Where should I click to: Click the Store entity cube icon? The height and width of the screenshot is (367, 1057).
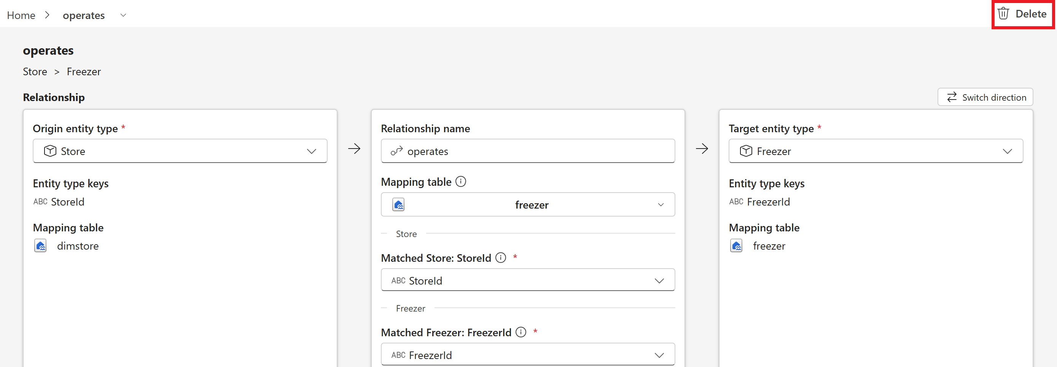point(50,151)
